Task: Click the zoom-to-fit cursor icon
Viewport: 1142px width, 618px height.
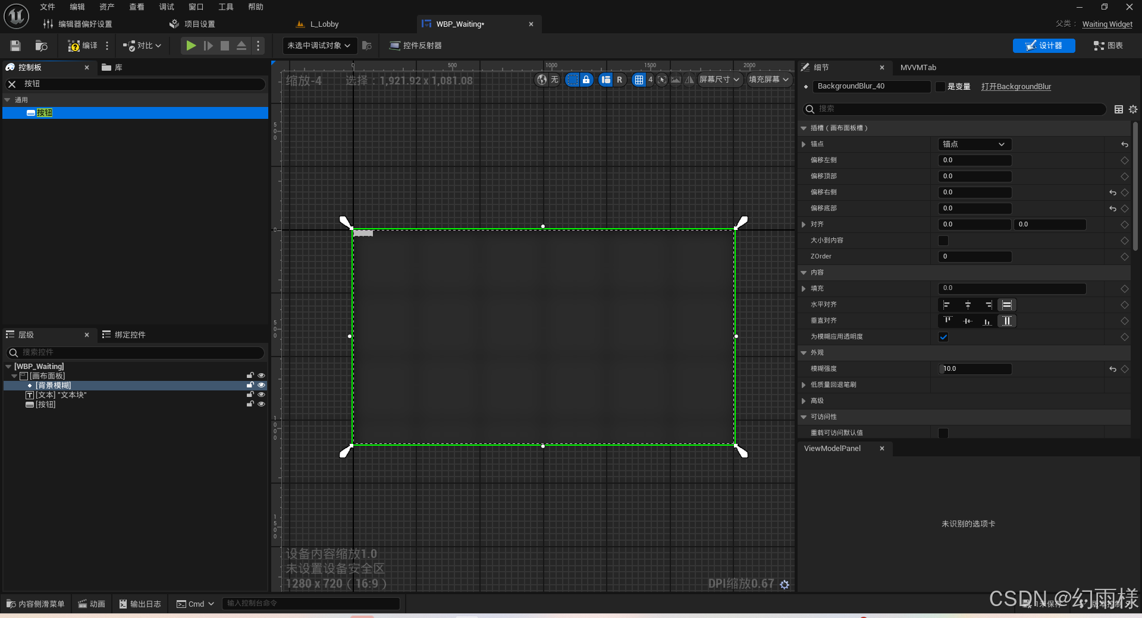Action: tap(662, 80)
